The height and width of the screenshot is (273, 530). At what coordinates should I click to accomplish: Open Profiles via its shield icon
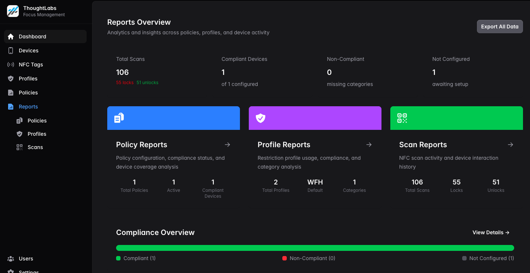tap(10, 79)
